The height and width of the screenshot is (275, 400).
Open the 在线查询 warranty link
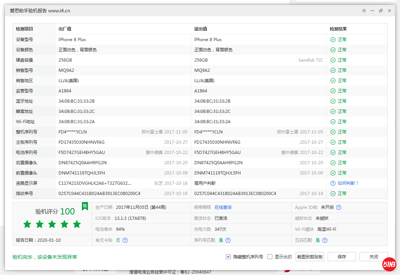[x=223, y=207]
